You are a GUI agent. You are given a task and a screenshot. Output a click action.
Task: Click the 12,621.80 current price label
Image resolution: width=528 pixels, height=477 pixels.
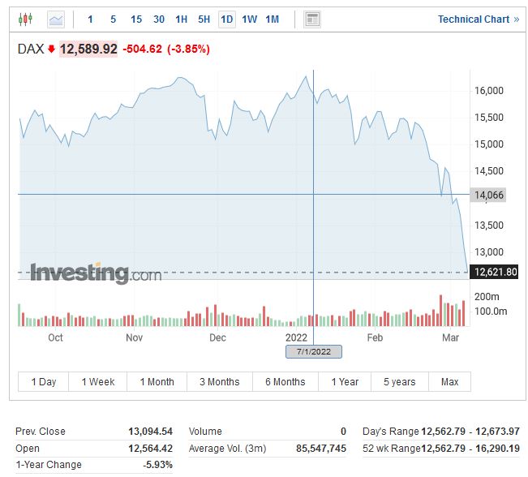[493, 272]
